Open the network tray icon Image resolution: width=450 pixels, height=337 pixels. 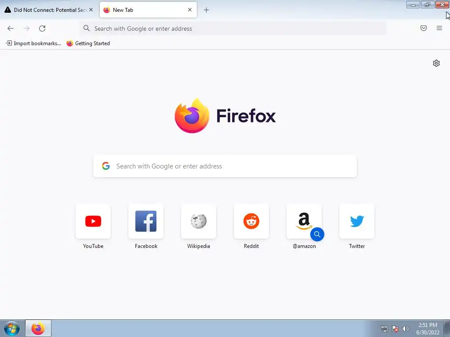pos(384,329)
